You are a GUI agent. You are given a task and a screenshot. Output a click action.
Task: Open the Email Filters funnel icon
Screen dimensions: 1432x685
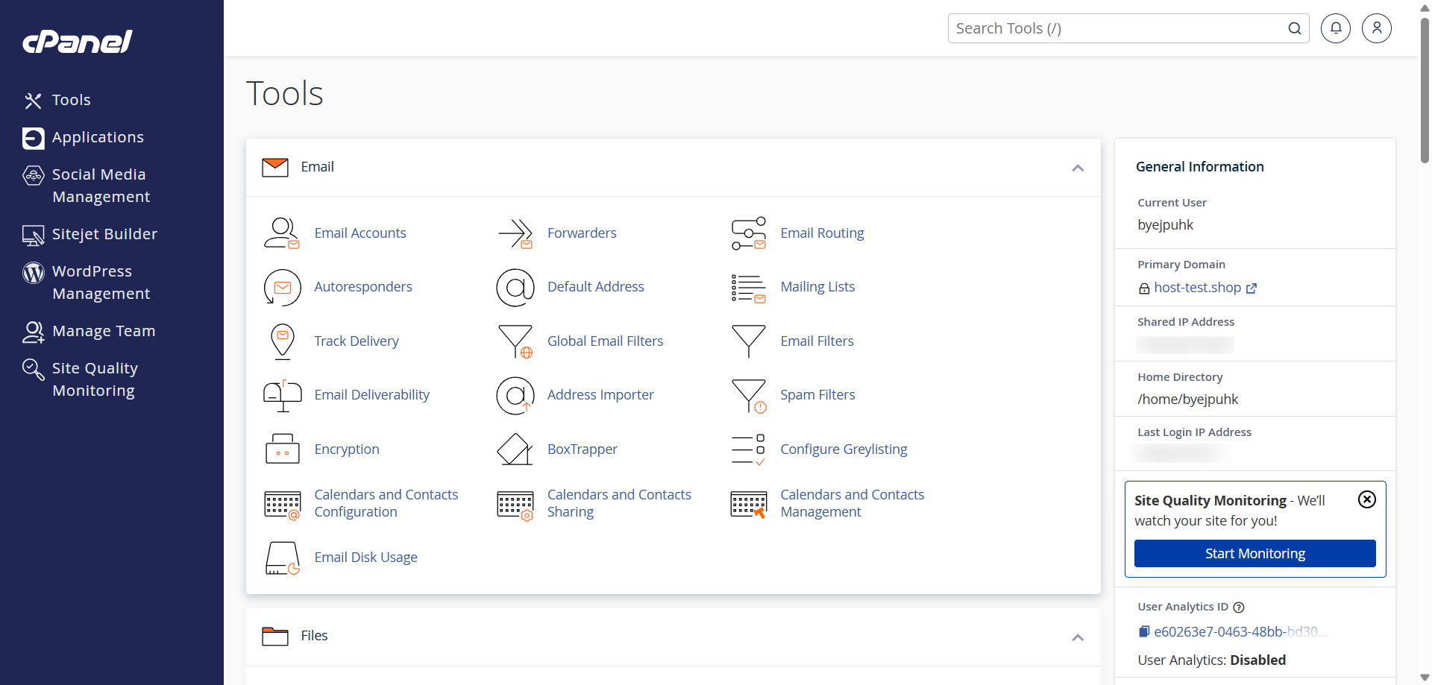point(749,341)
